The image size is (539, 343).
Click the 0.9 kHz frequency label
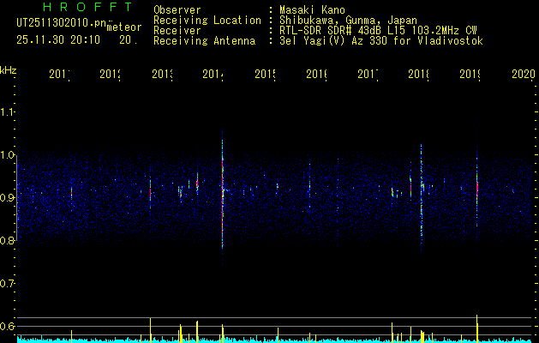click(x=7, y=197)
